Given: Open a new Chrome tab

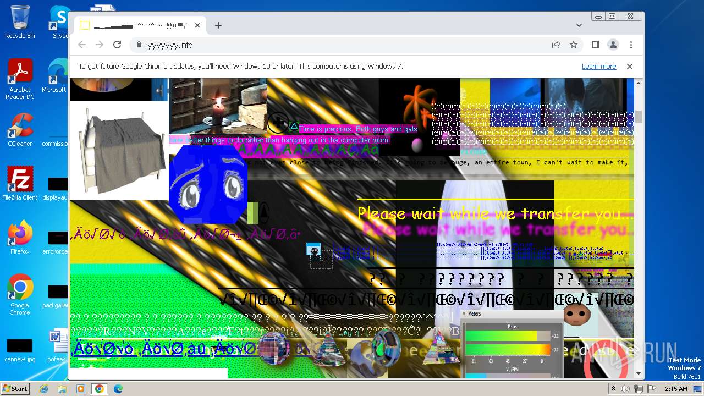Looking at the screenshot, I should [218, 25].
